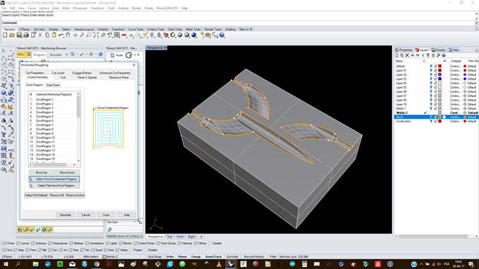Click the drive regions list scroll-right arrow
This screenshot has width=479, height=269.
(74, 164)
